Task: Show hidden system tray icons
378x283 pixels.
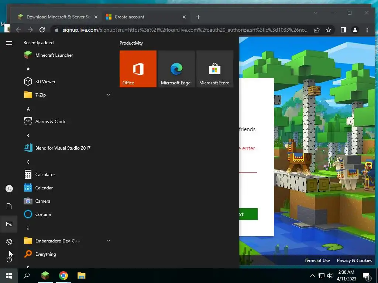Action: pos(312,276)
